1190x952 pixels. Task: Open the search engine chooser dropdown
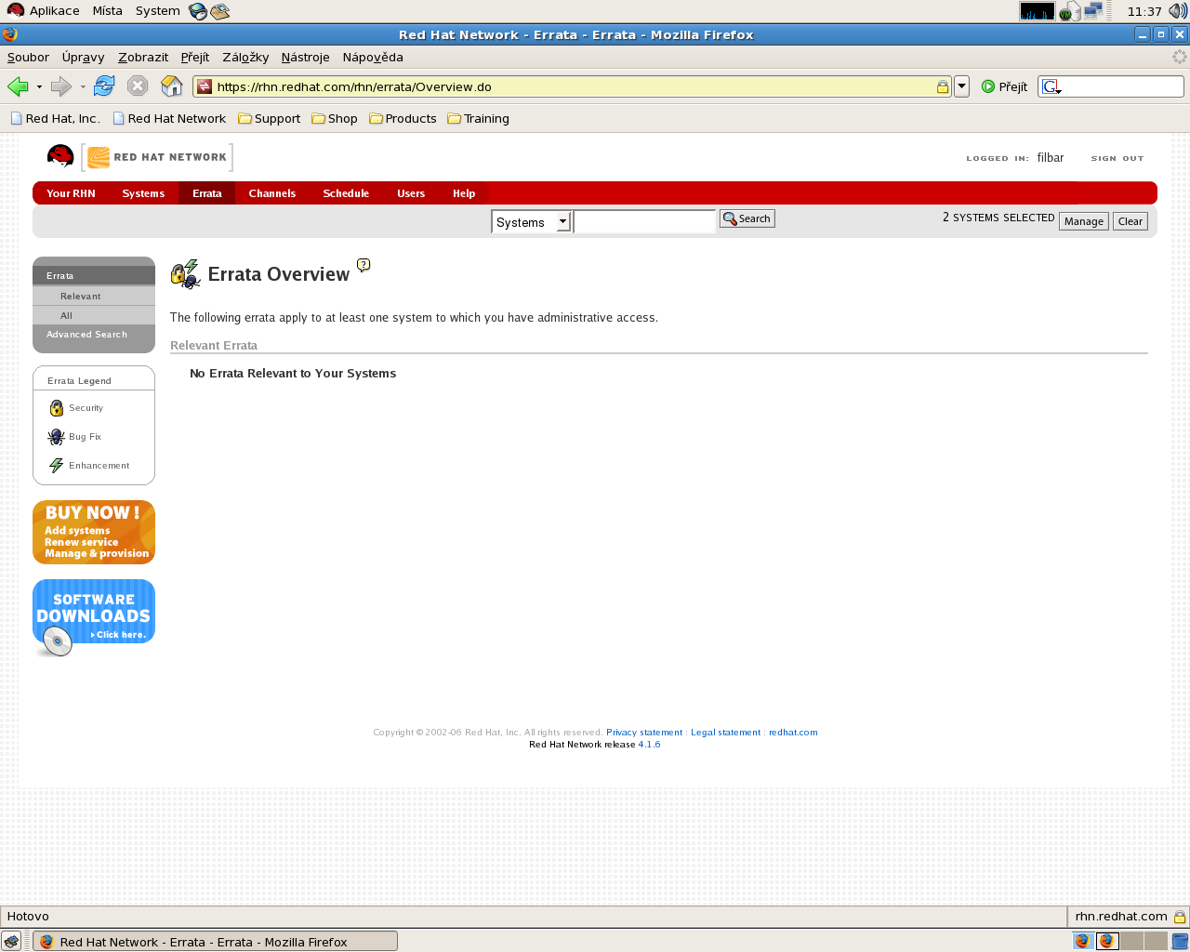[1051, 87]
